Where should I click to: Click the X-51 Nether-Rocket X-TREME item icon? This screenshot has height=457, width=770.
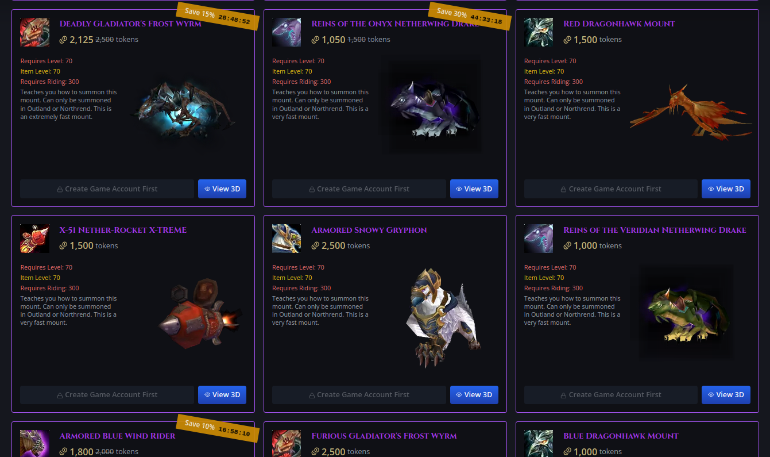[x=34, y=239]
